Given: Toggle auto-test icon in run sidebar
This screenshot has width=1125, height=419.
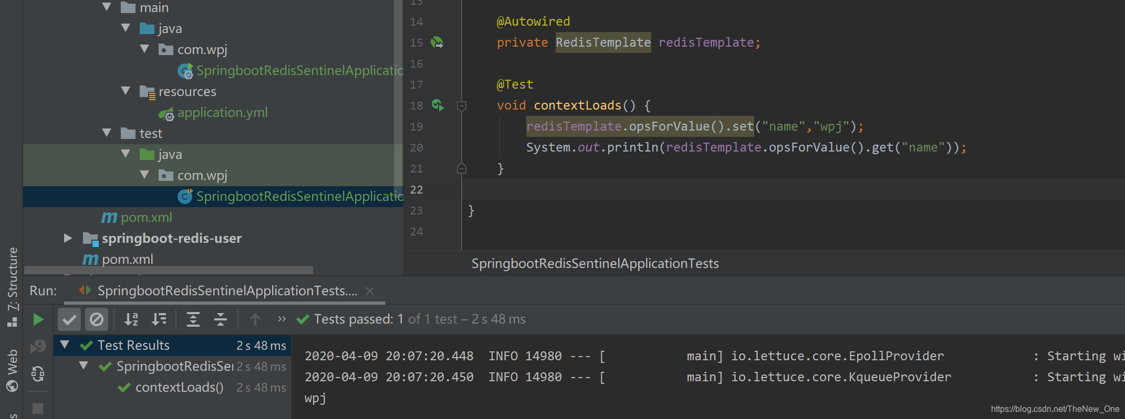Looking at the screenshot, I should point(38,374).
